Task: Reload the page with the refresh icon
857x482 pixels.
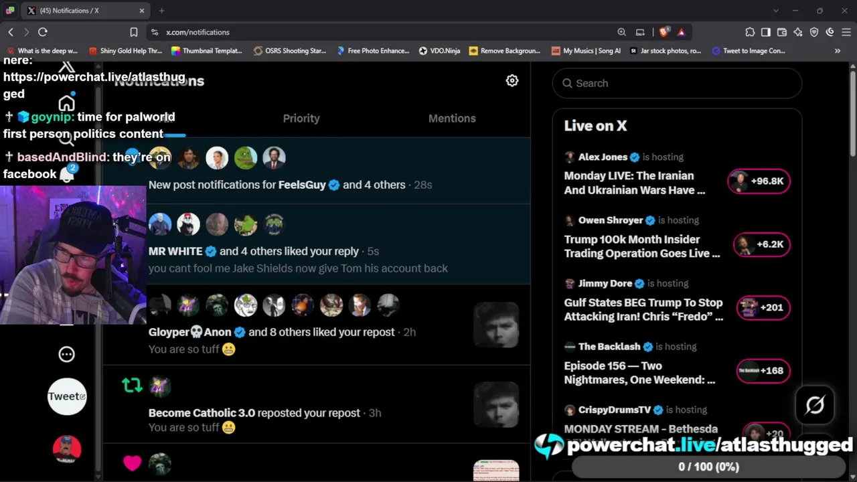Action: [43, 32]
